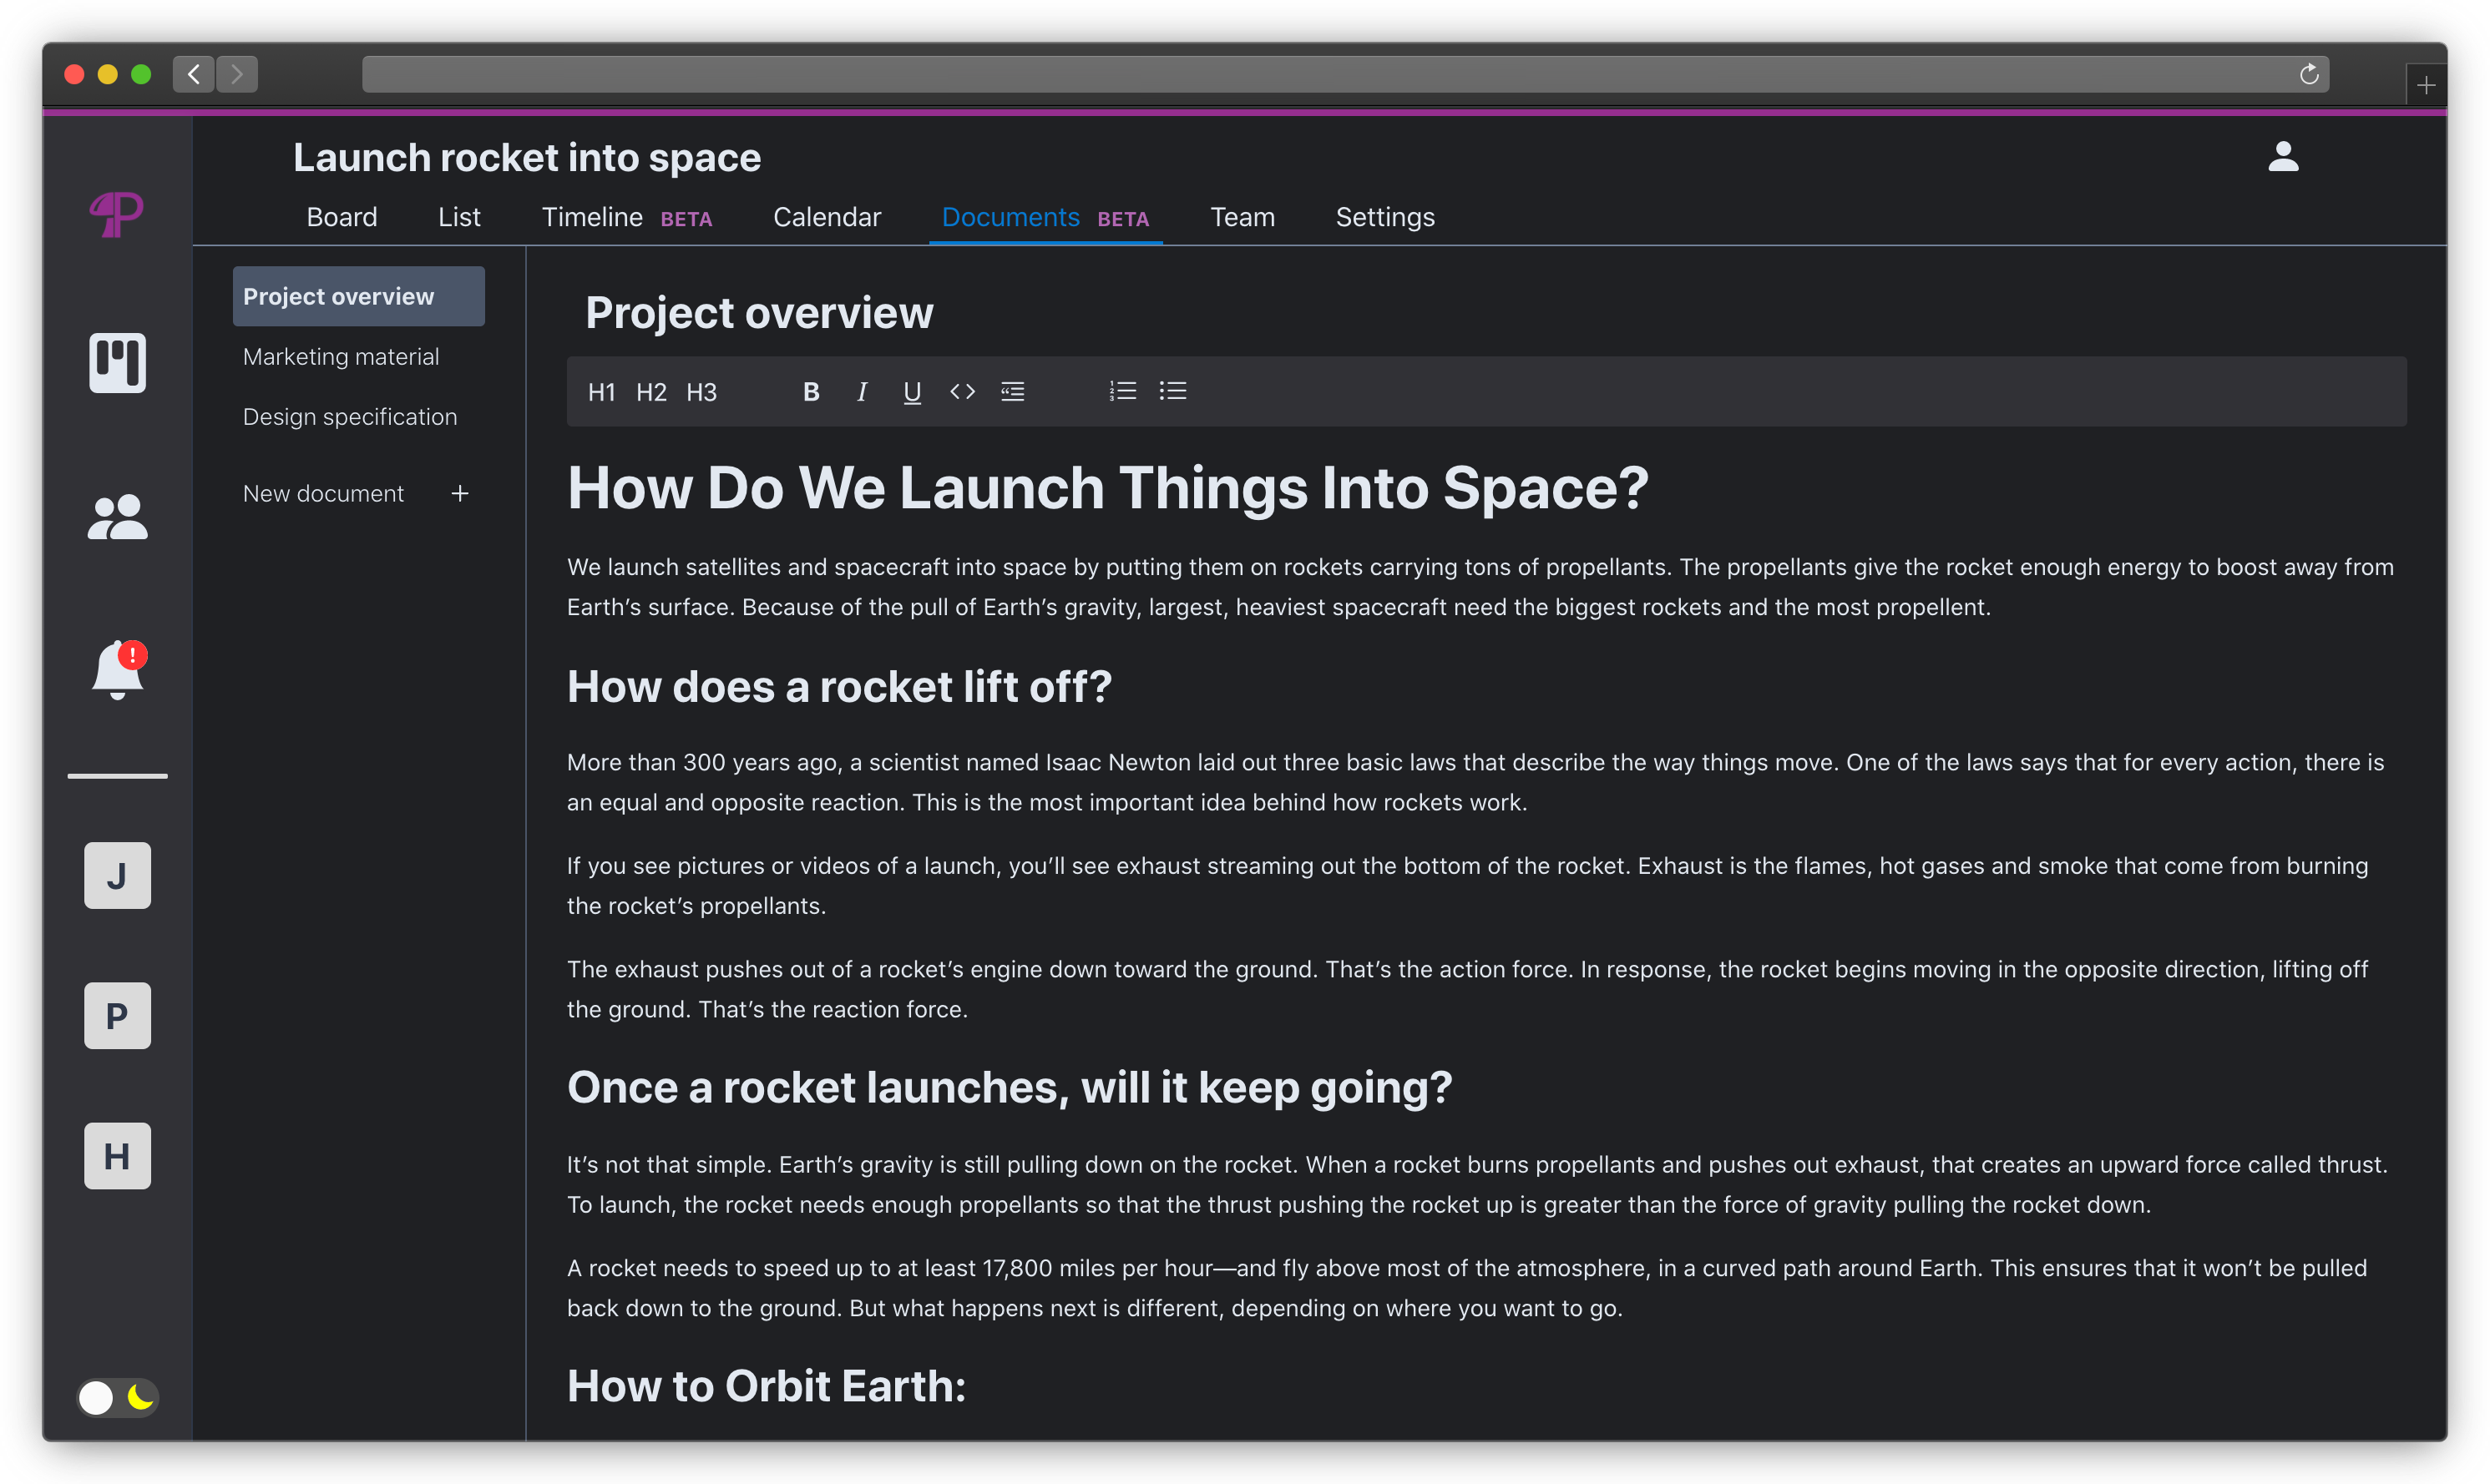Screen dimensions: 2490x1484
Task: Open Marketing material document
Action: pyautogui.click(x=342, y=357)
